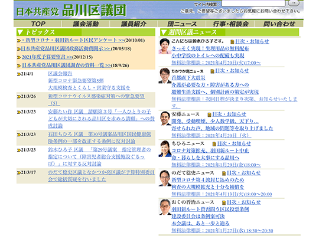Open 羽田新ルート賛否問う区民投票条例 link
319x236 pixels.
click(210, 209)
